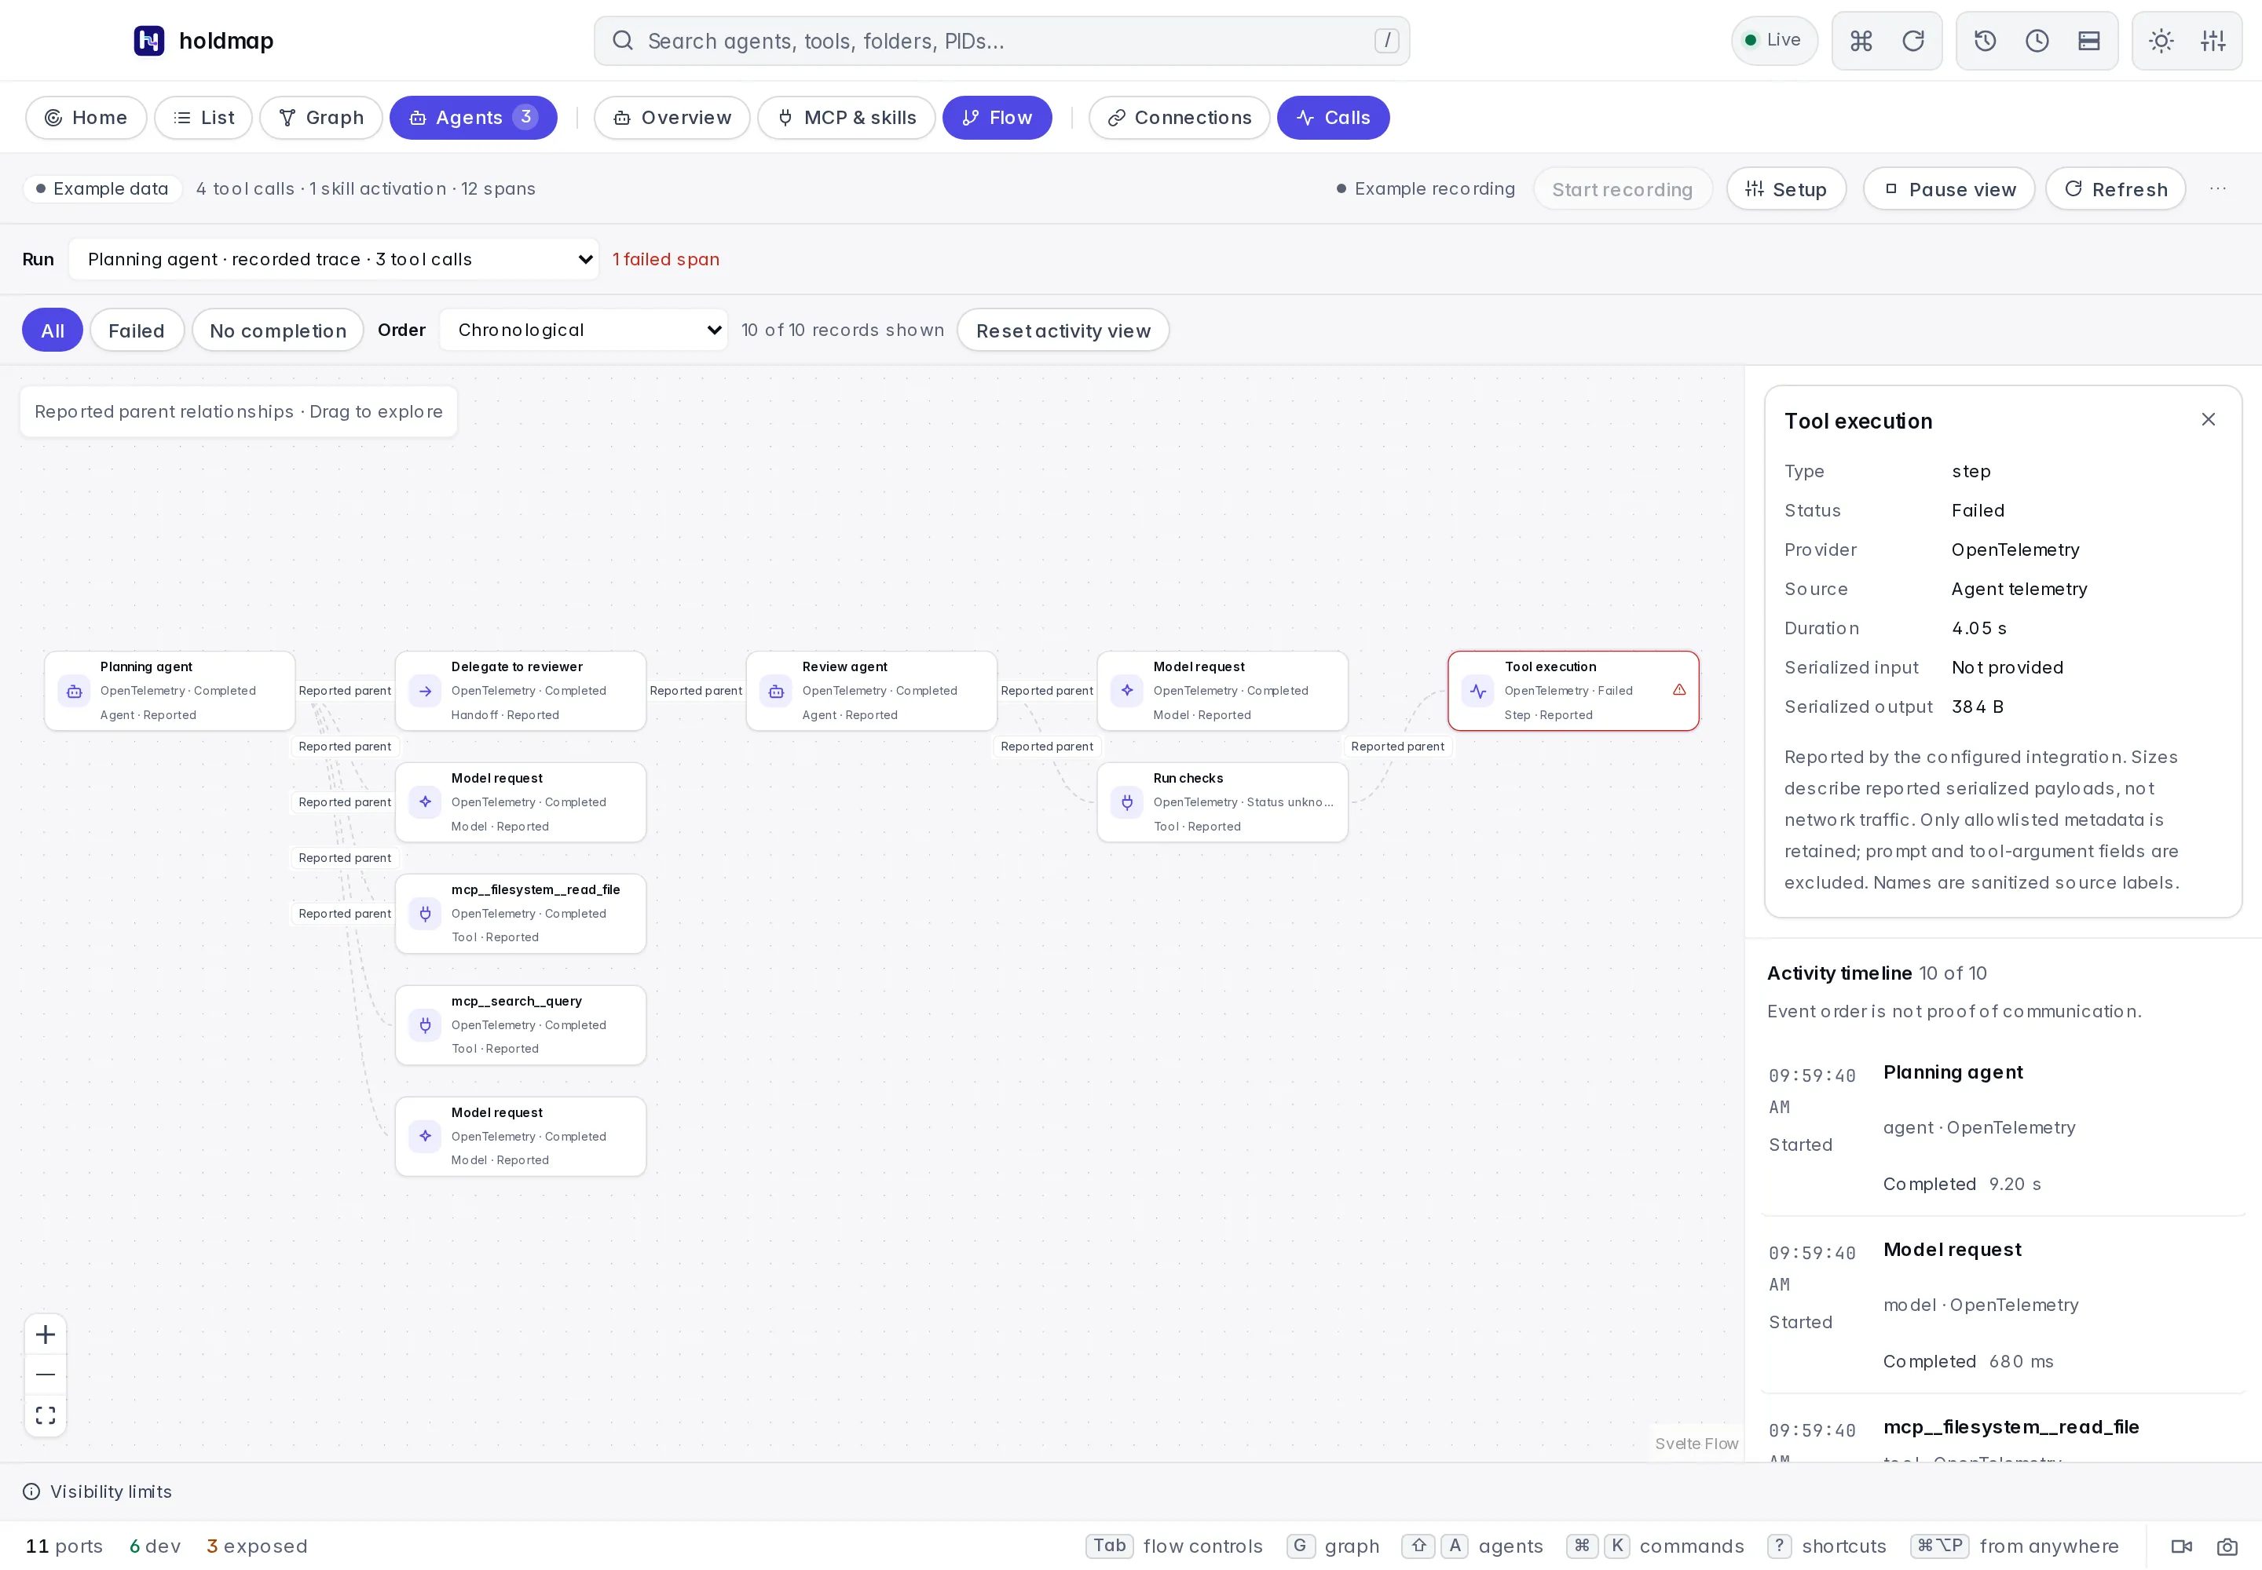This screenshot has height=1570, width=2262.
Task: Click the Refresh button
Action: click(2115, 189)
